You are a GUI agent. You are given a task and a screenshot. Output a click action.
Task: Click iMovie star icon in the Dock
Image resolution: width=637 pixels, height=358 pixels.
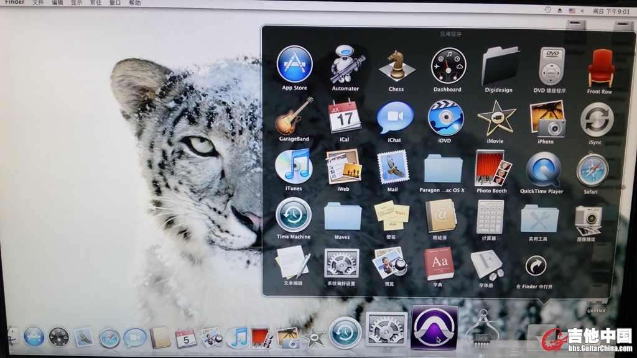click(314, 338)
